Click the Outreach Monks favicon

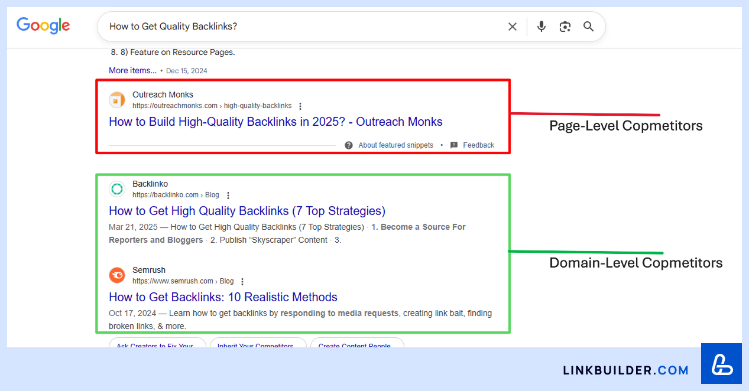117,100
